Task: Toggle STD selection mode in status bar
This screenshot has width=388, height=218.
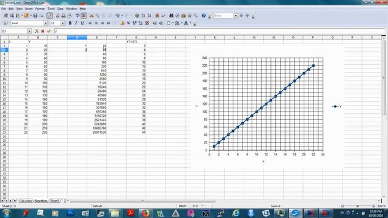Action: [x=195, y=206]
